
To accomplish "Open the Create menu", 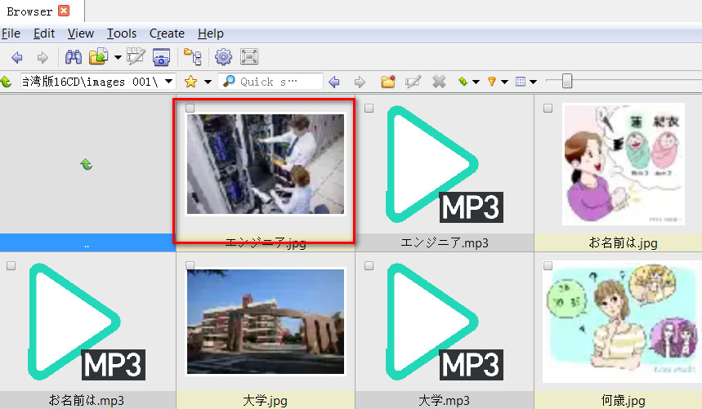I will (167, 33).
